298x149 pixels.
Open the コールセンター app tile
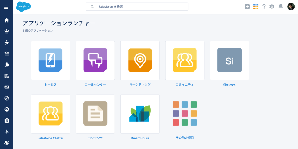click(95, 61)
